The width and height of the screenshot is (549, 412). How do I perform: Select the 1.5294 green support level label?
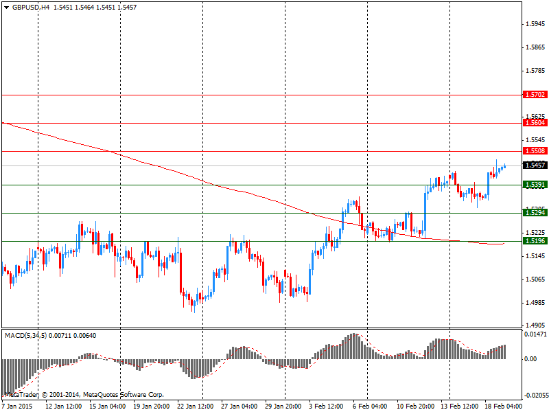[535, 213]
